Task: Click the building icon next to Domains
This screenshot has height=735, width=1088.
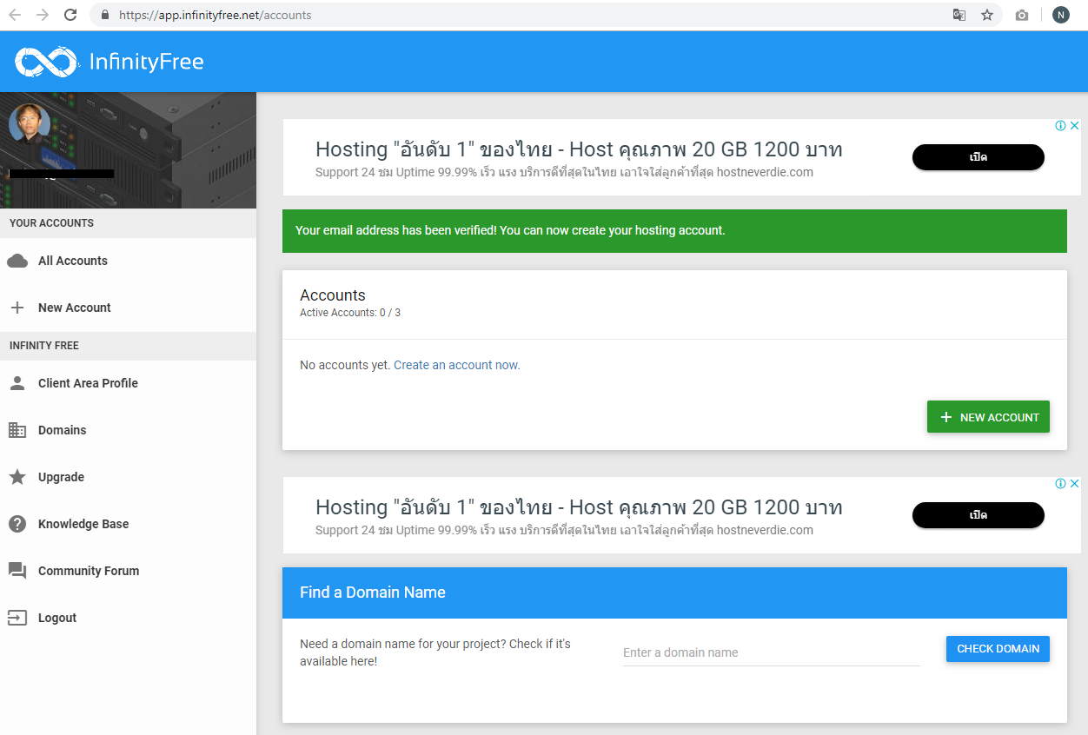Action: pos(17,430)
